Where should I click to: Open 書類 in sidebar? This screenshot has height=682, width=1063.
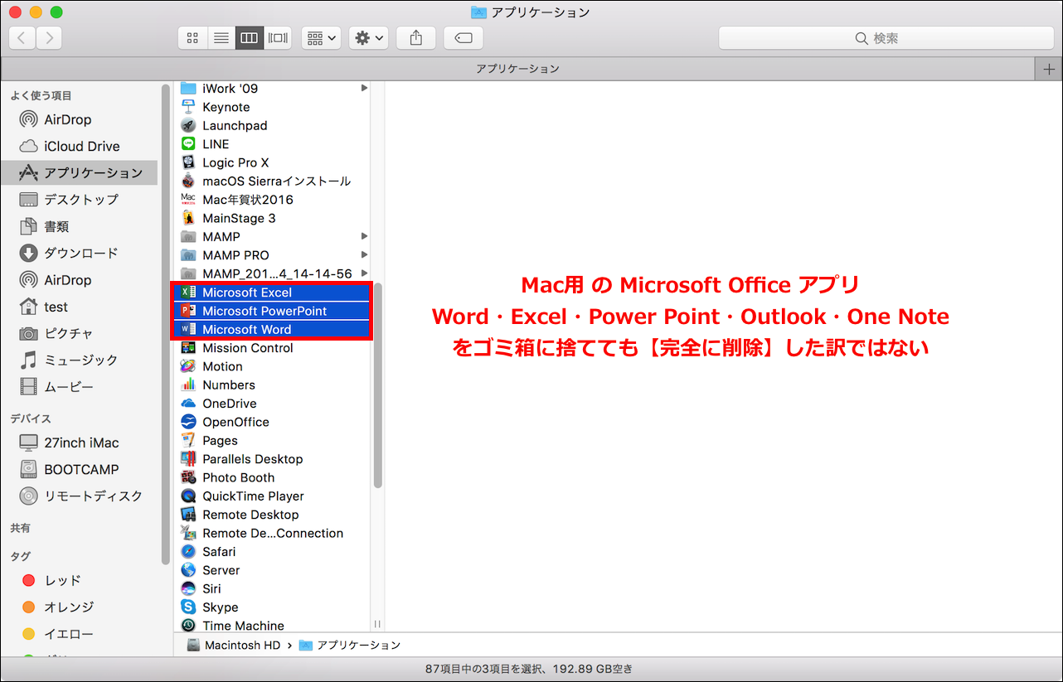coord(56,226)
